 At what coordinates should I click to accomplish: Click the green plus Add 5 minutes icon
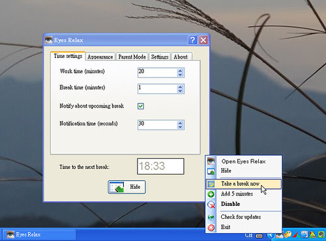coord(211,194)
